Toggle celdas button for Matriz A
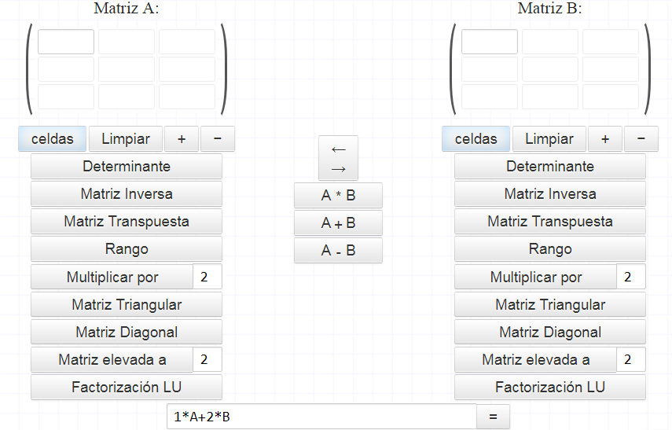Viewport: 672px width, 430px height. (53, 139)
